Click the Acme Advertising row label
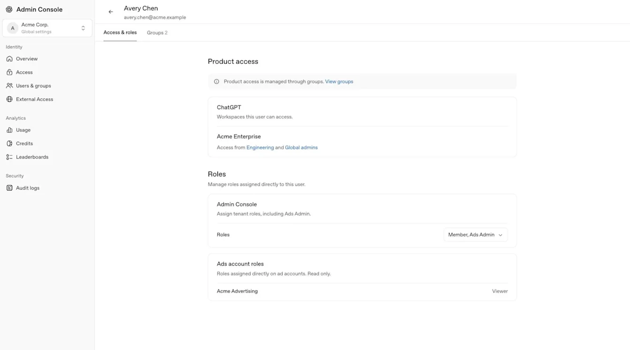Screen dimensions: 630x350 tap(237, 291)
